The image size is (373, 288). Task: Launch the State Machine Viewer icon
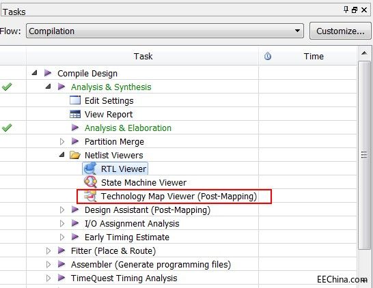click(x=90, y=182)
